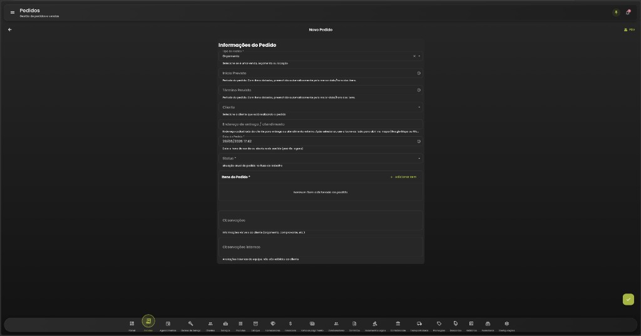Open the Início Previsto date picker icon
This screenshot has height=336, width=641.
[x=419, y=74]
